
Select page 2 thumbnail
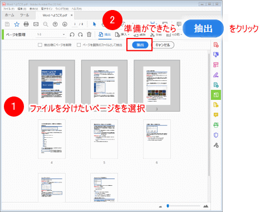(x=104, y=86)
